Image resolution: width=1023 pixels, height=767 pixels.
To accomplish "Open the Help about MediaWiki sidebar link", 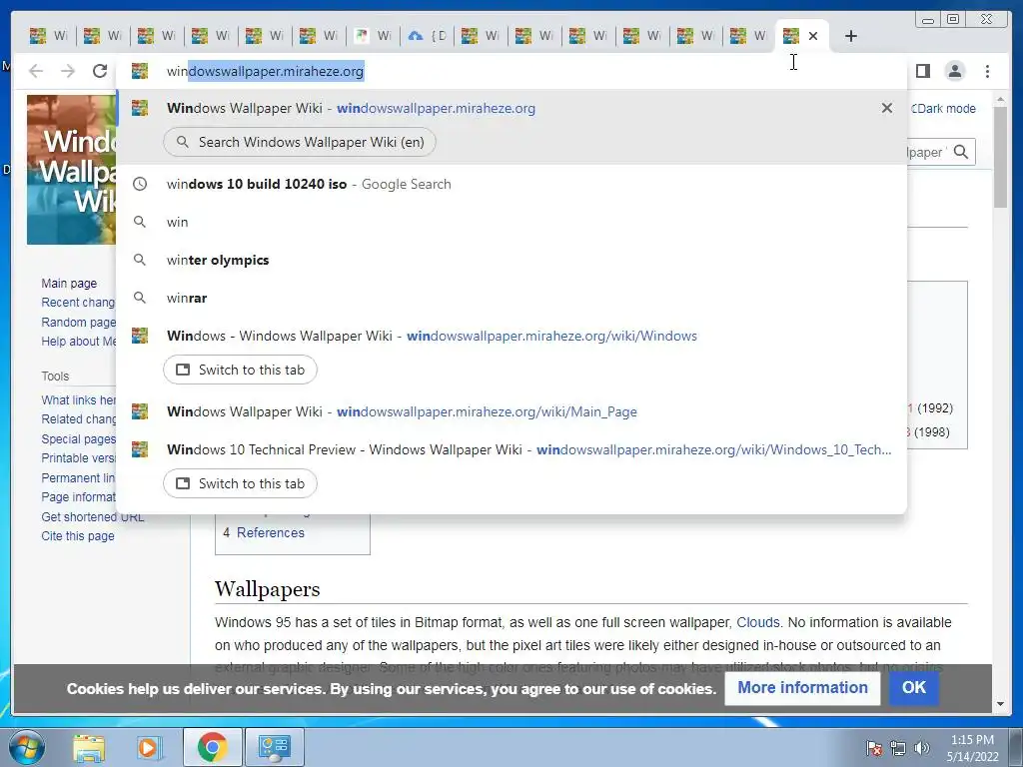I will 78,342.
